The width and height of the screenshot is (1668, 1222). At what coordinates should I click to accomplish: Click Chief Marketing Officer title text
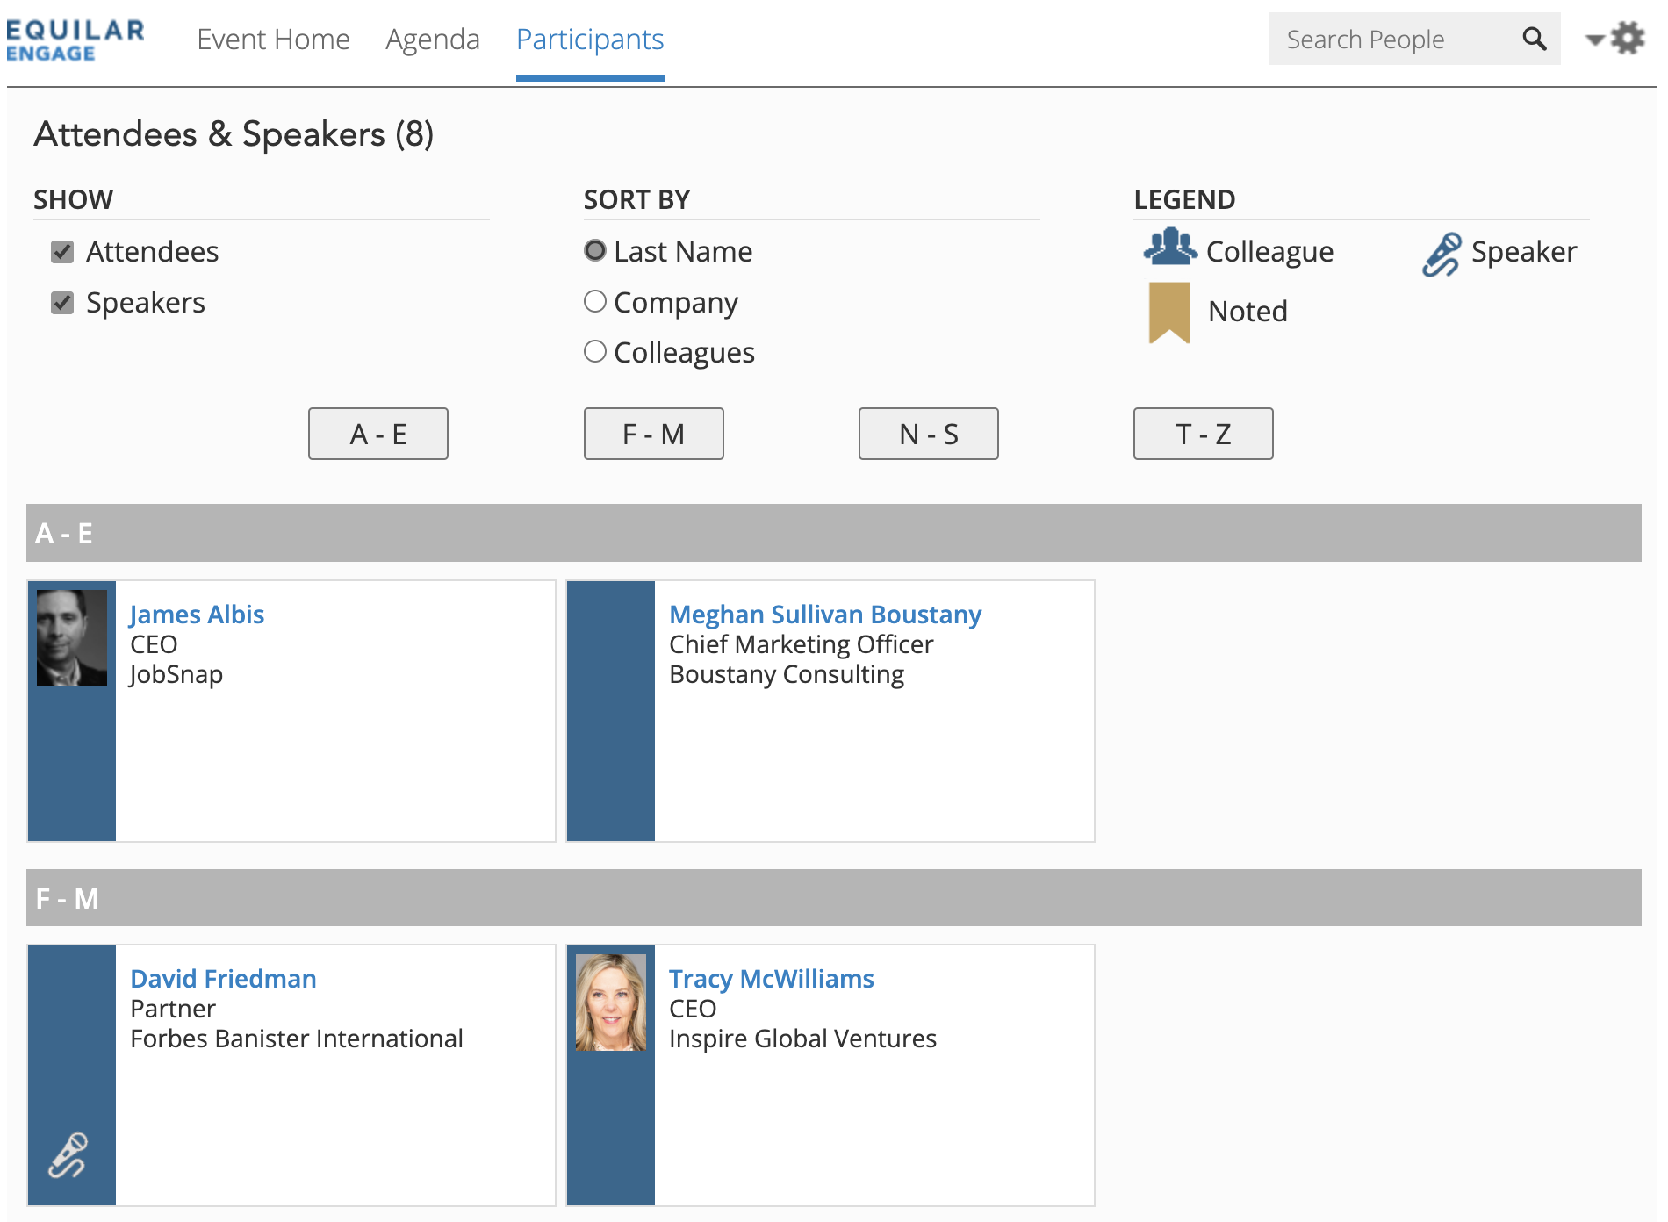tap(801, 644)
